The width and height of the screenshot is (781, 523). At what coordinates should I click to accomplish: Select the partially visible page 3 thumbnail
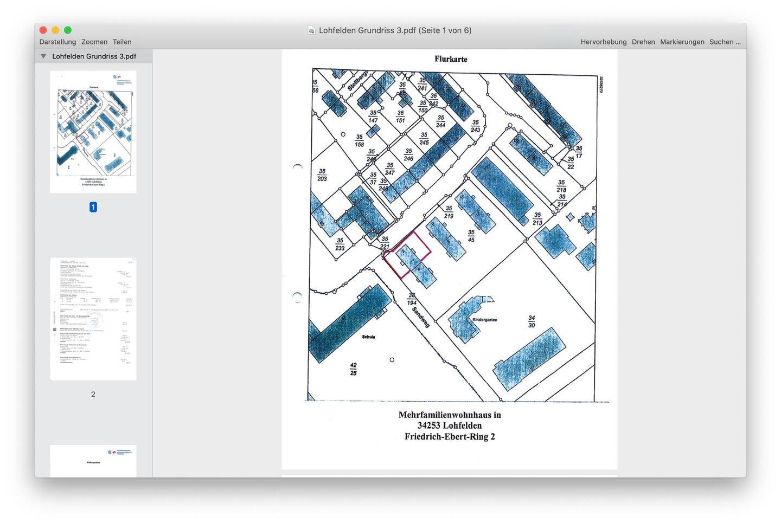(x=93, y=461)
